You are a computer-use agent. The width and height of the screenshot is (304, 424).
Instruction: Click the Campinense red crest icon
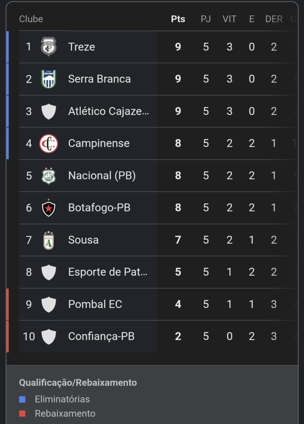[49, 144]
